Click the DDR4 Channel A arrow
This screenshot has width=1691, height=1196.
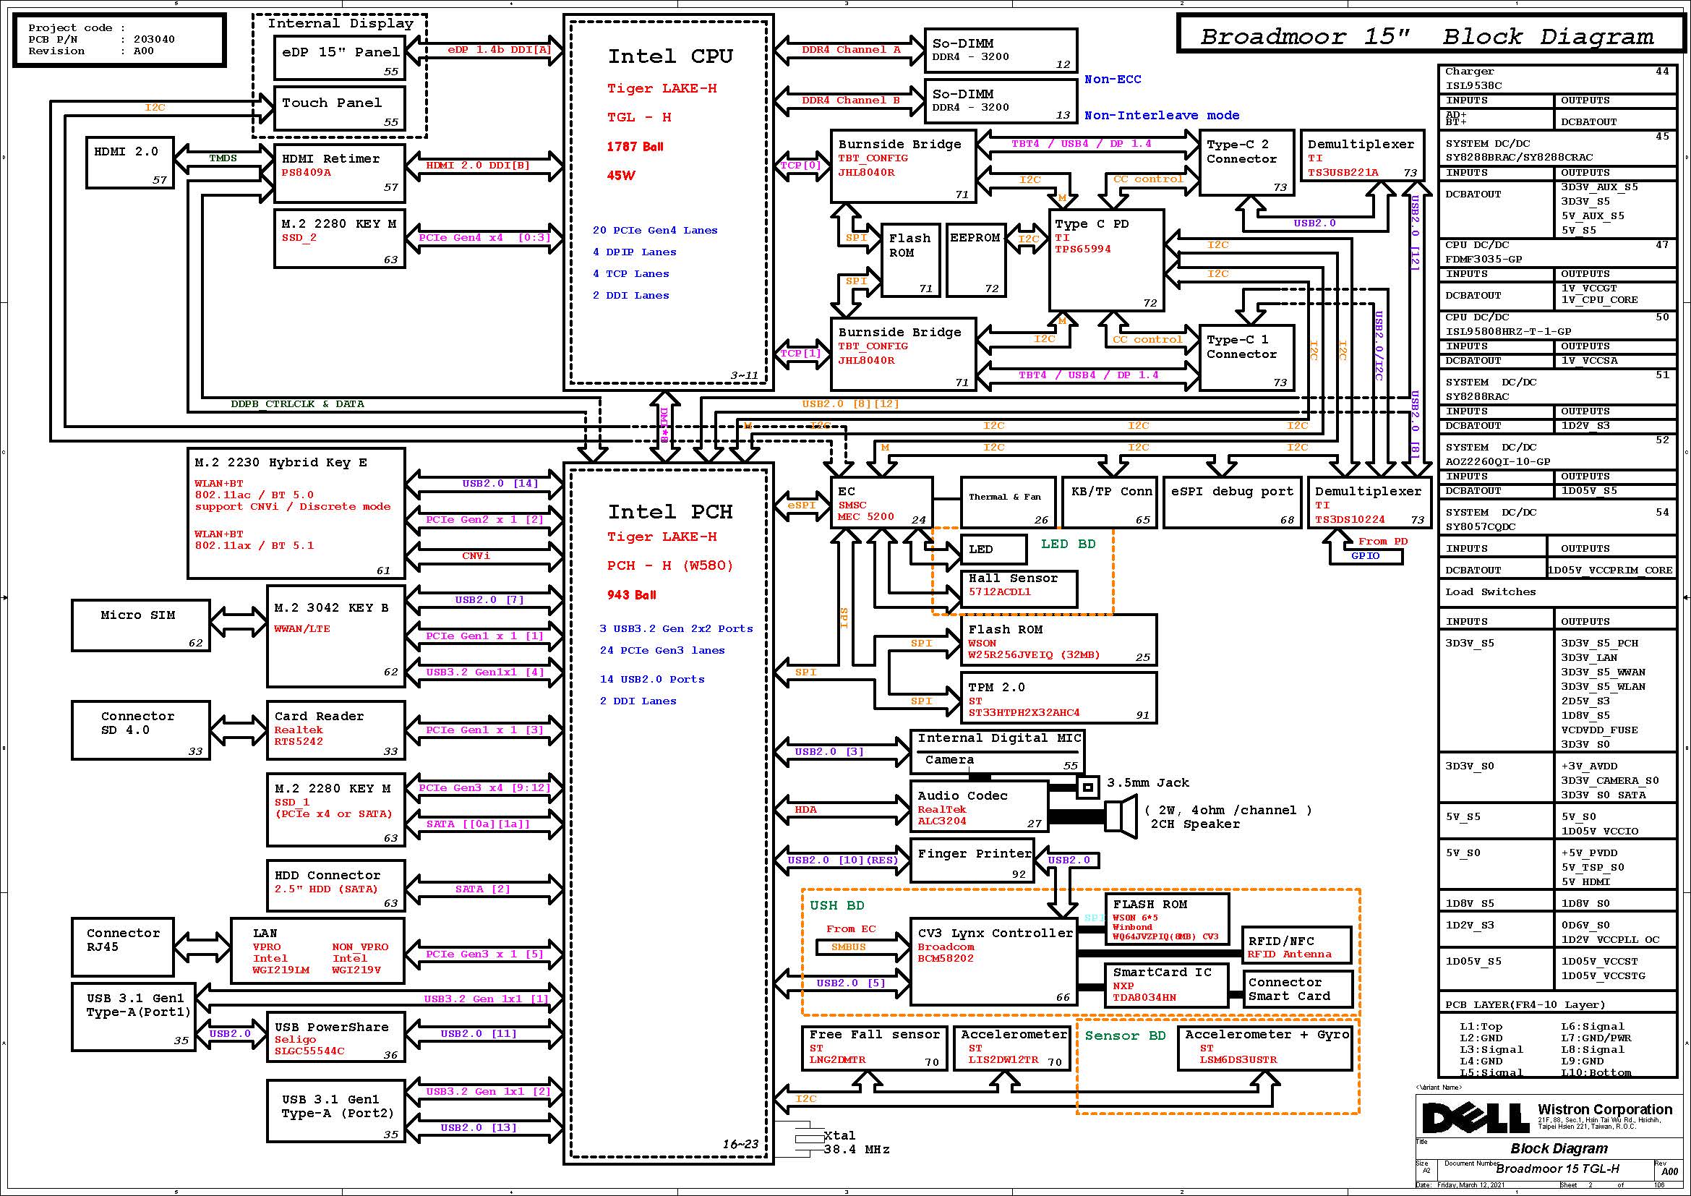coord(850,50)
